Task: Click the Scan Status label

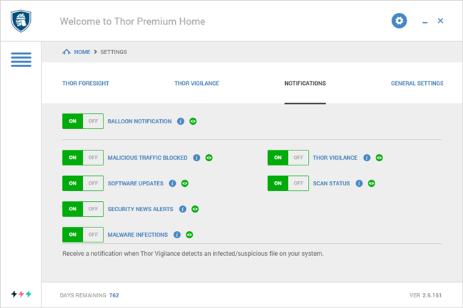Action: point(332,183)
